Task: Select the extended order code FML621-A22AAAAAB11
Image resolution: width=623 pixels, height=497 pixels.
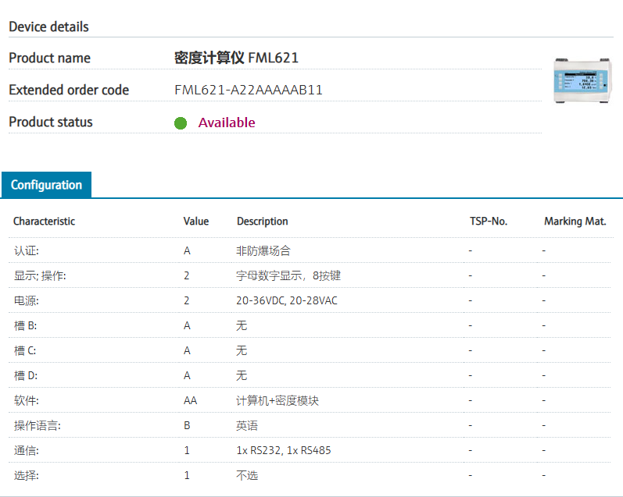Action: tap(249, 90)
